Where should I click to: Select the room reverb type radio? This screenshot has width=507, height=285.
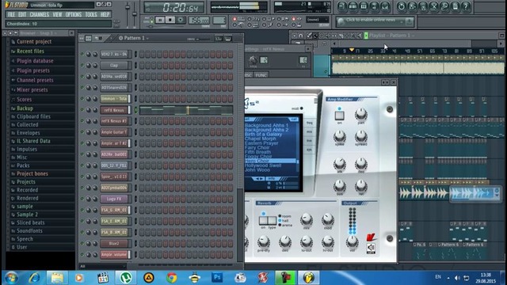click(x=280, y=216)
